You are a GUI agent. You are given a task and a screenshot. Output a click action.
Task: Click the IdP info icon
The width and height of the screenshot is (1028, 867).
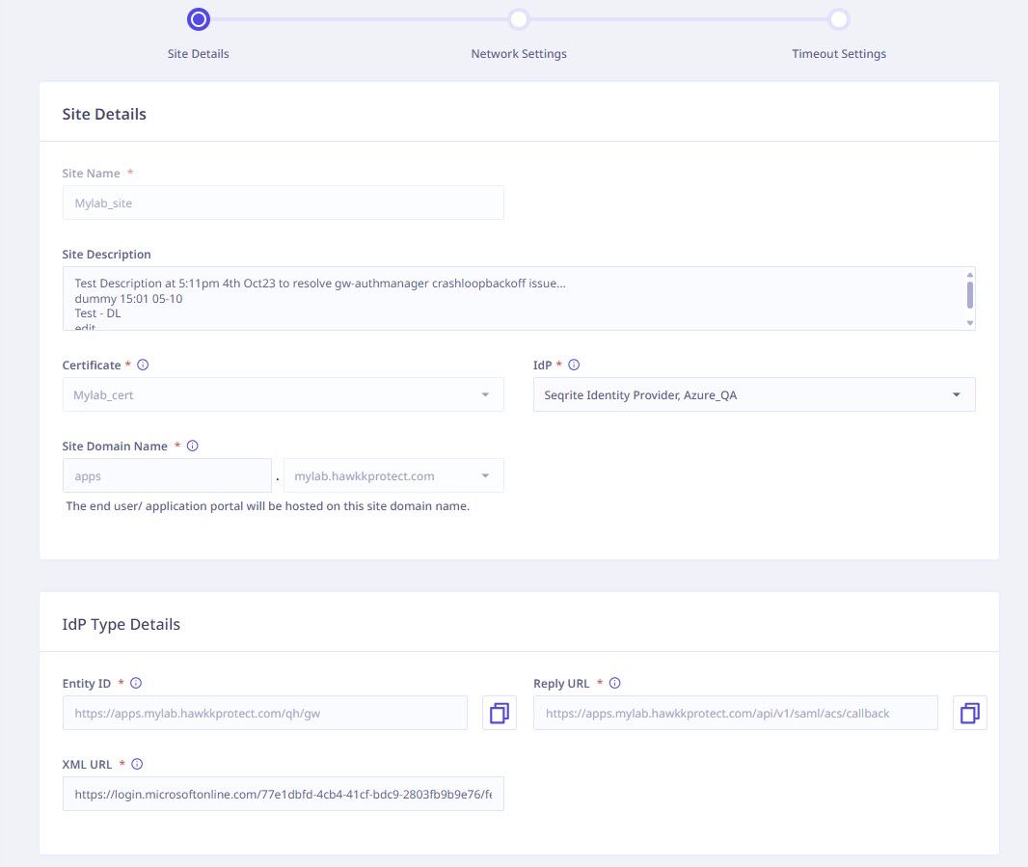coord(574,365)
